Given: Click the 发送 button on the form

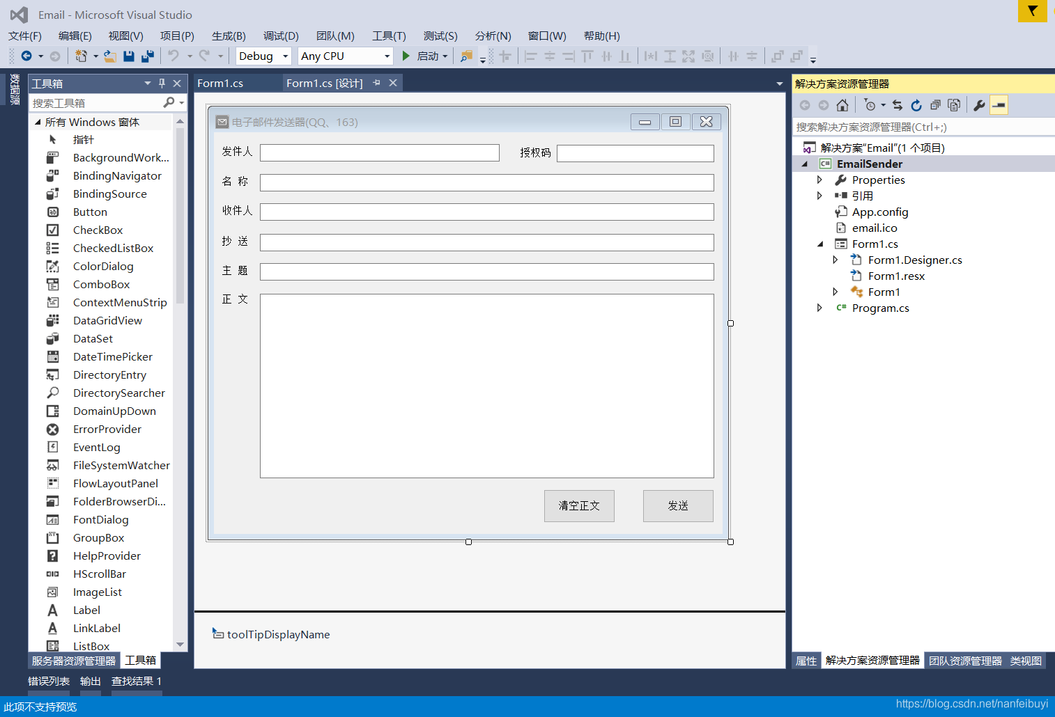Looking at the screenshot, I should (x=677, y=506).
